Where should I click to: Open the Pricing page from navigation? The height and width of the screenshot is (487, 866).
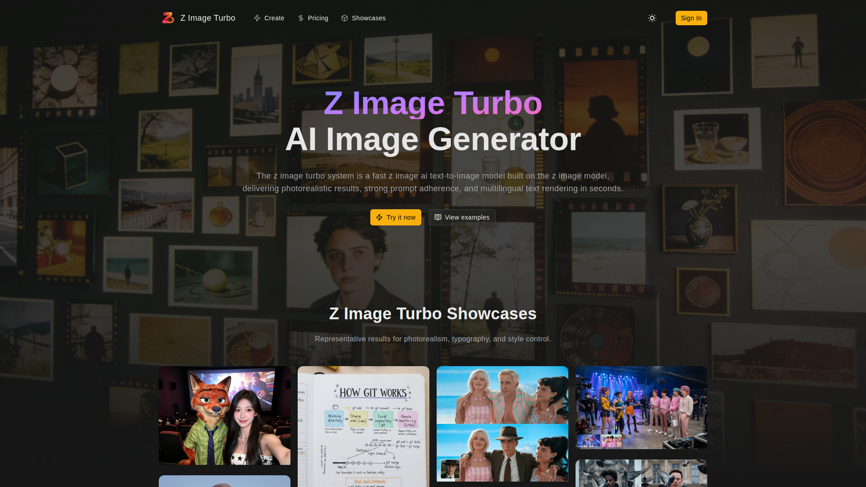tap(318, 18)
